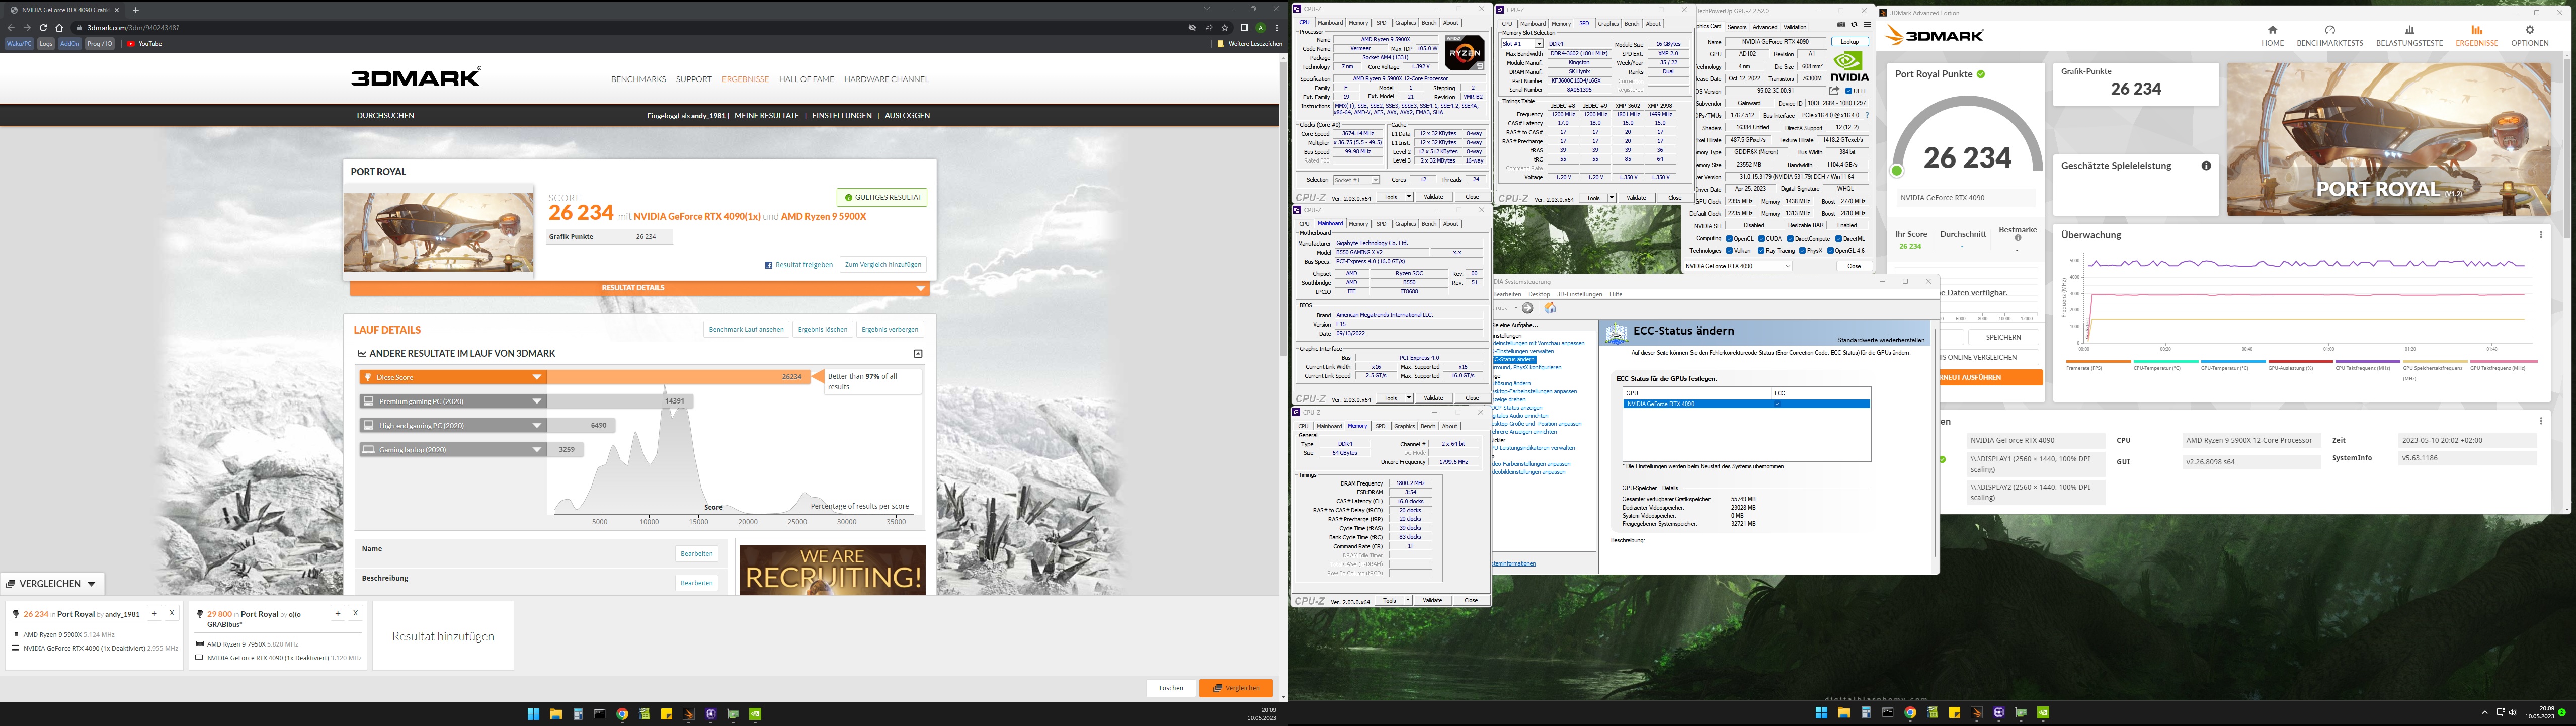Export the GPU-Z BIOS with the share arrow icon

1834,91
